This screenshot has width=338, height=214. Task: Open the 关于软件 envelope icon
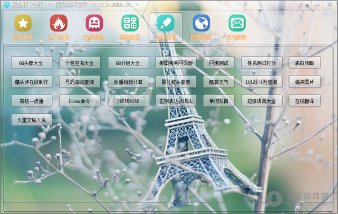(237, 23)
